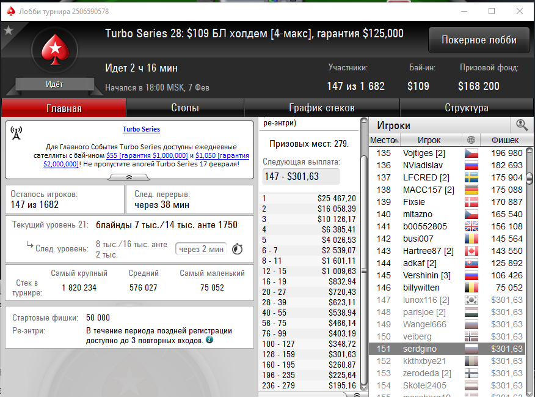Open the График стеков tab
Image resolution: width=535 pixels, height=397 pixels.
click(x=322, y=108)
